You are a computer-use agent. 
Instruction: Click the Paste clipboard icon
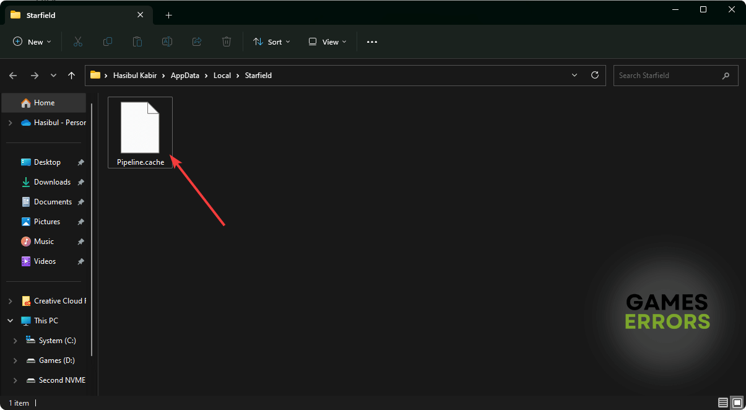pos(137,41)
